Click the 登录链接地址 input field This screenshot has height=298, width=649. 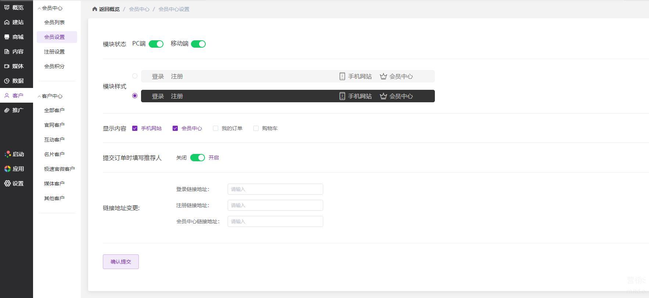[275, 189]
